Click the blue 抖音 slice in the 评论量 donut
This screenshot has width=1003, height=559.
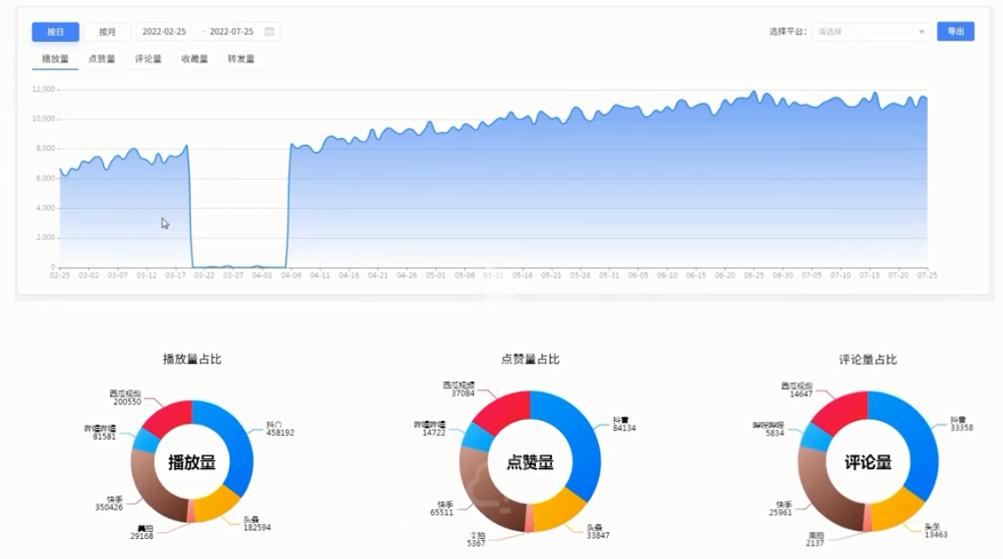coord(918,441)
